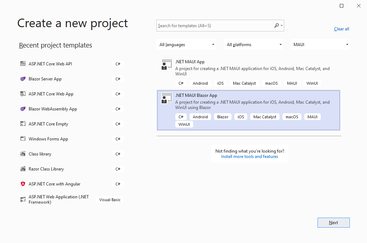
Task: Click the .NET MAUI Blazor App template icon
Action: click(167, 98)
